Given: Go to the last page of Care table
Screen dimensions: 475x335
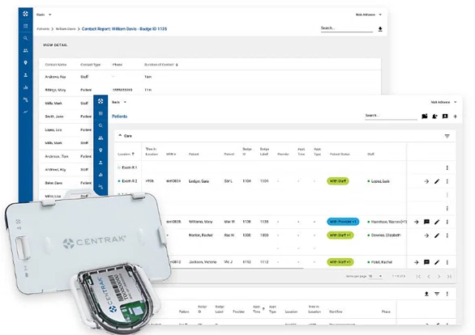Looking at the screenshot, I should pyautogui.click(x=449, y=277).
